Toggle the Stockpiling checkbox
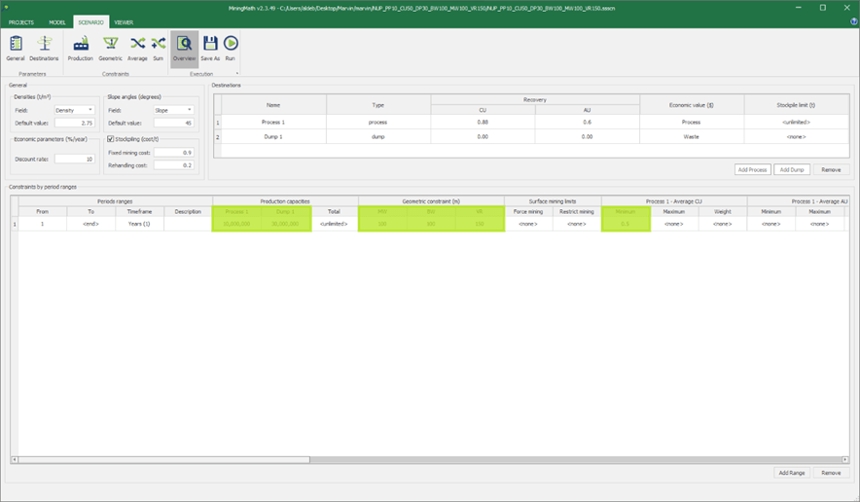The height and width of the screenshot is (502, 860). pos(111,139)
